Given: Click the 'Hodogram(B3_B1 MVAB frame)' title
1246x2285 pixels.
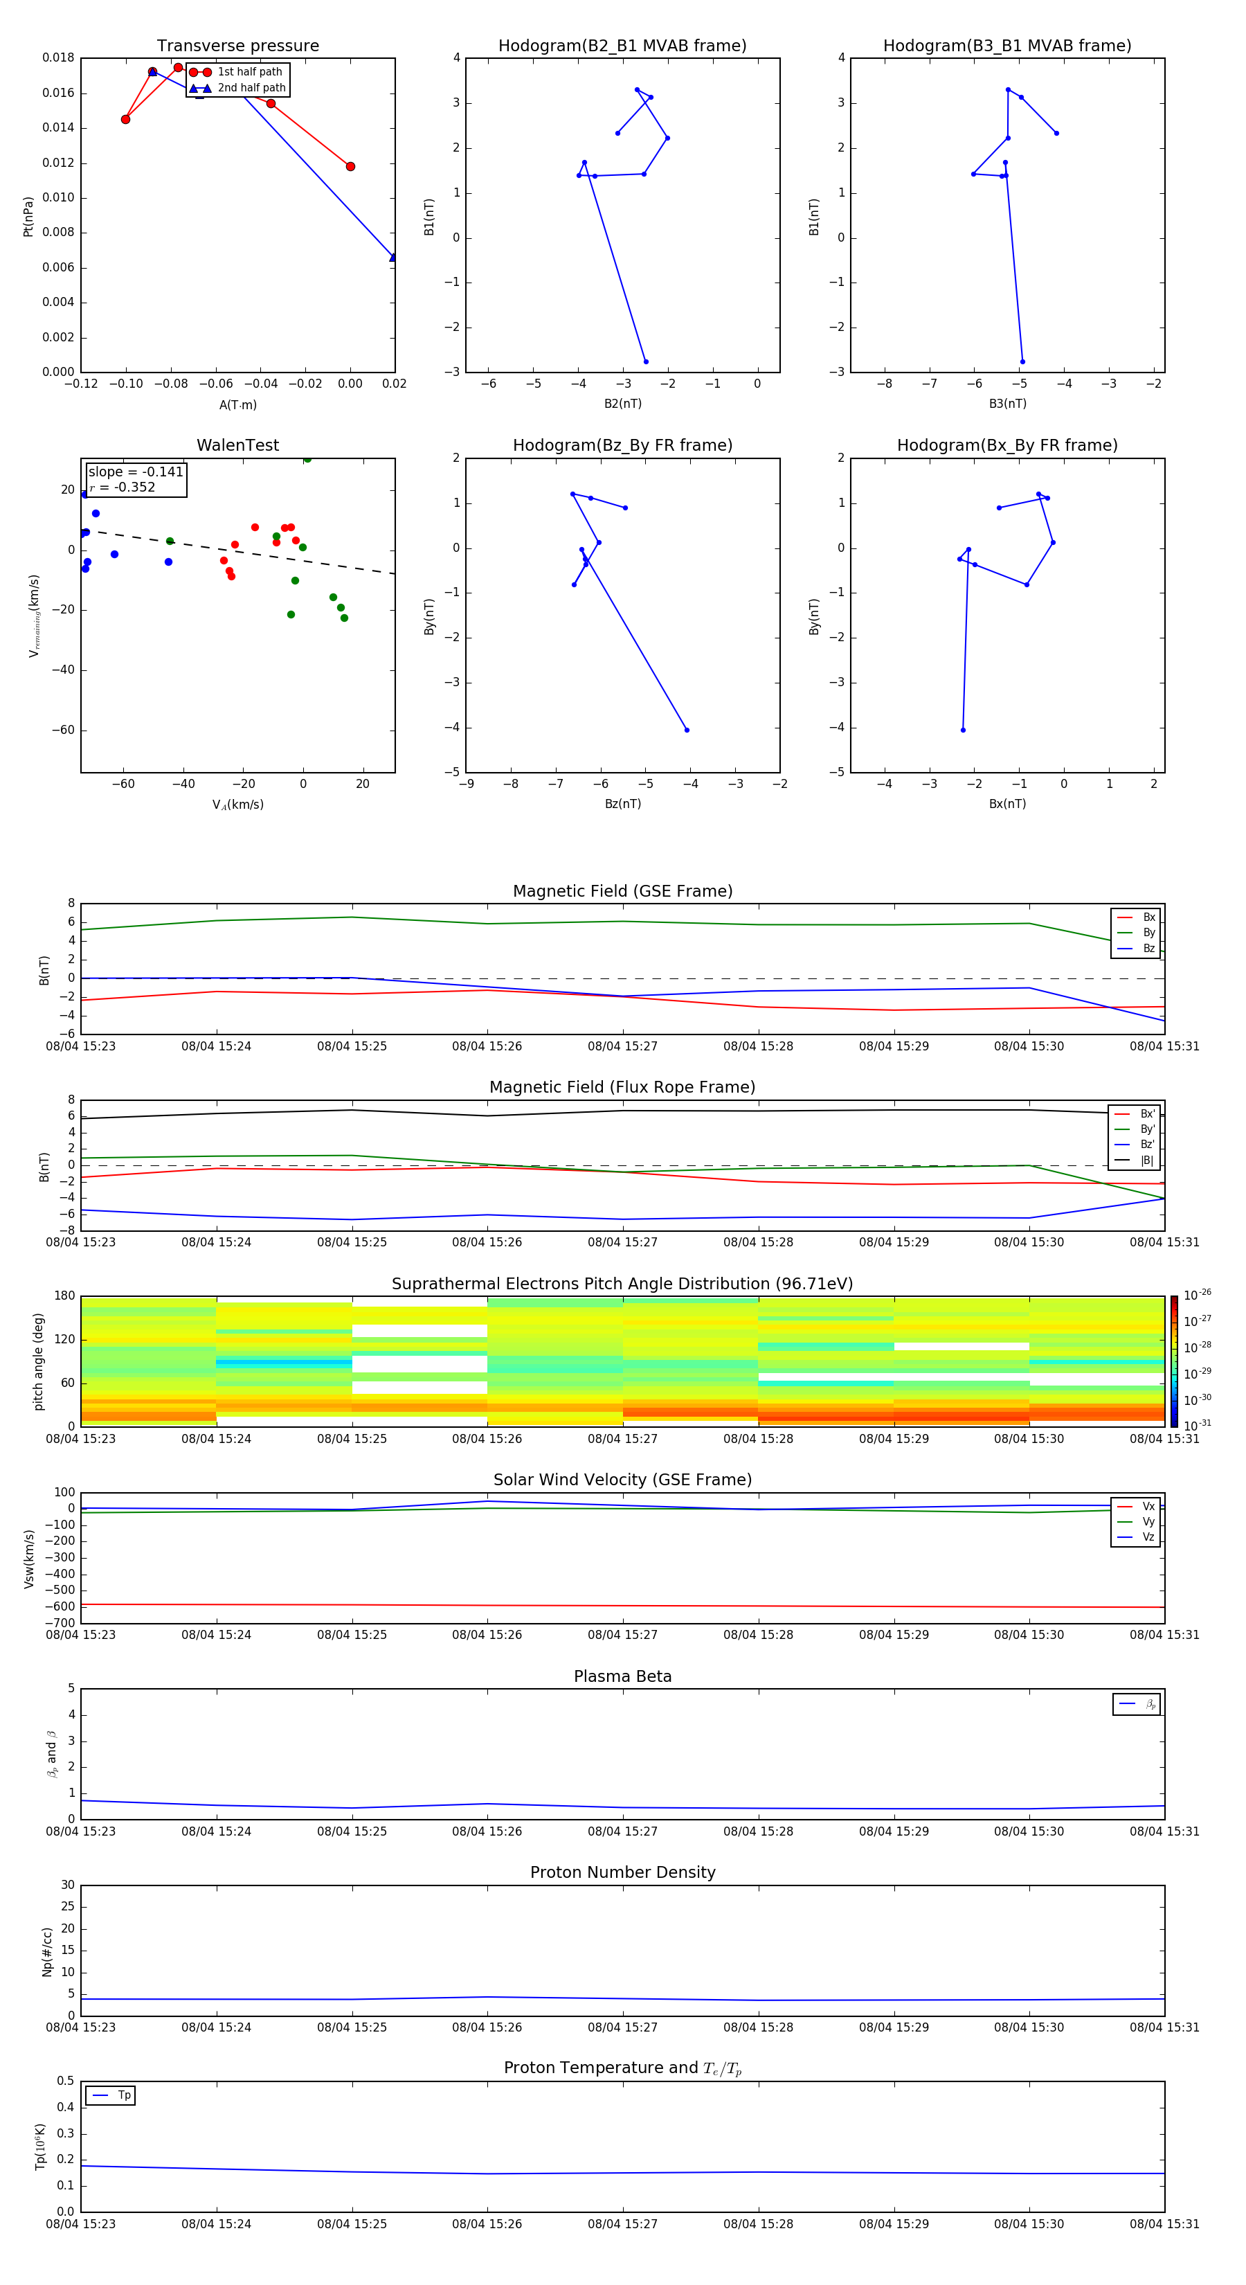Looking at the screenshot, I should 1007,46.
